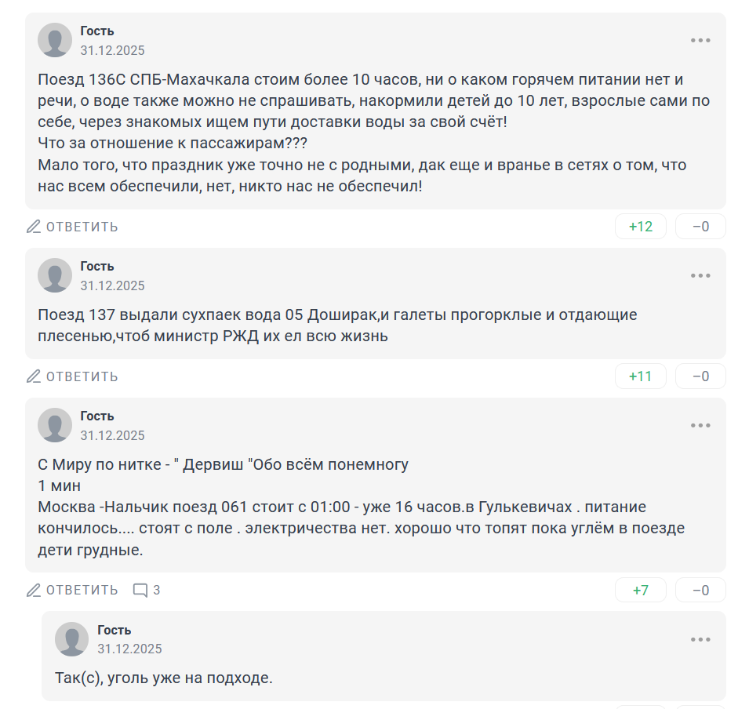
Task: Downvote the train 137 сухпаек comment
Action: [x=700, y=376]
